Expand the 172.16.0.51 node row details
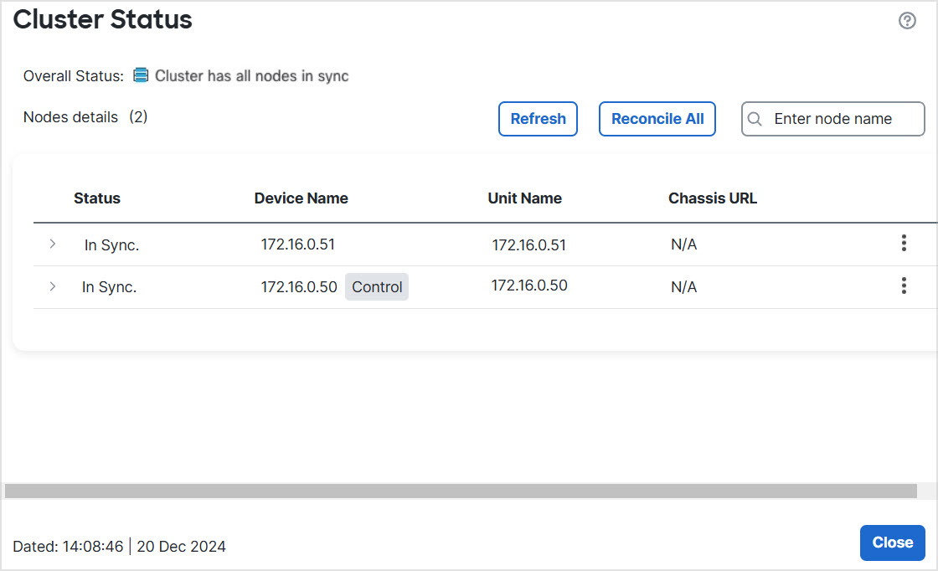The width and height of the screenshot is (938, 571). tap(53, 244)
